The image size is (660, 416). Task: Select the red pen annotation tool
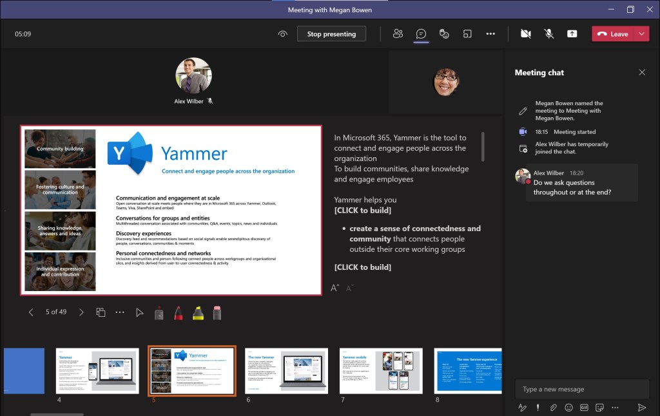point(178,312)
